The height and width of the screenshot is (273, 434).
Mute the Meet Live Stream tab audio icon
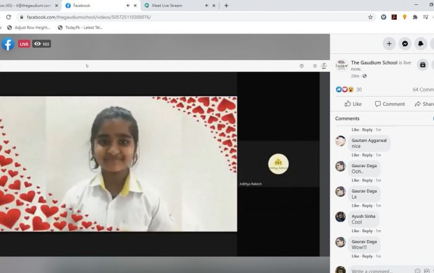click(x=206, y=5)
